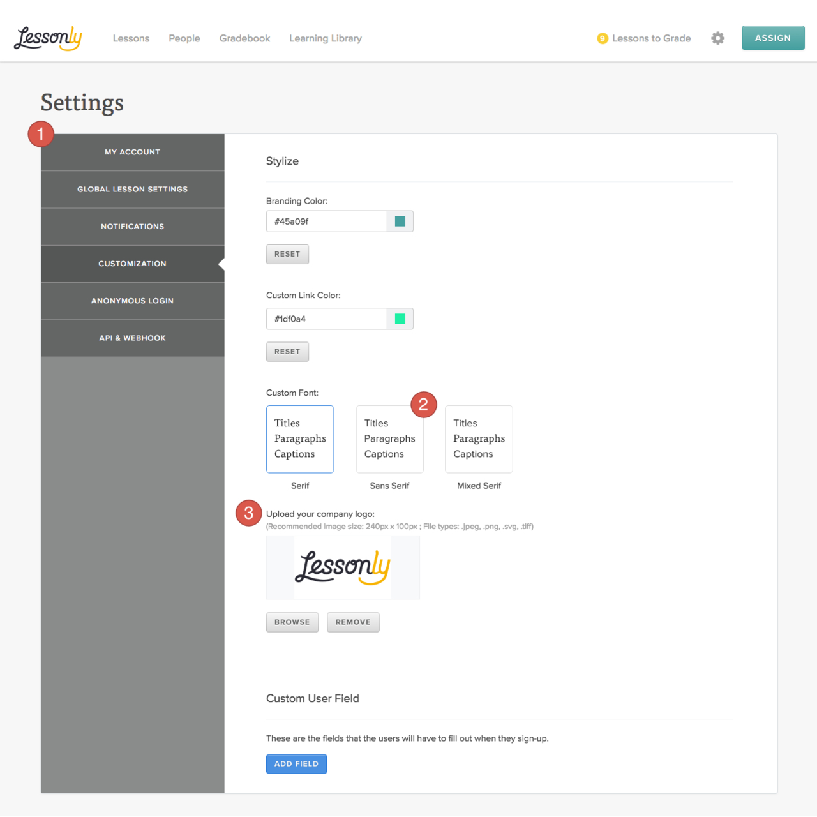Open the Anonymous Login settings
The height and width of the screenshot is (817, 817).
132,301
